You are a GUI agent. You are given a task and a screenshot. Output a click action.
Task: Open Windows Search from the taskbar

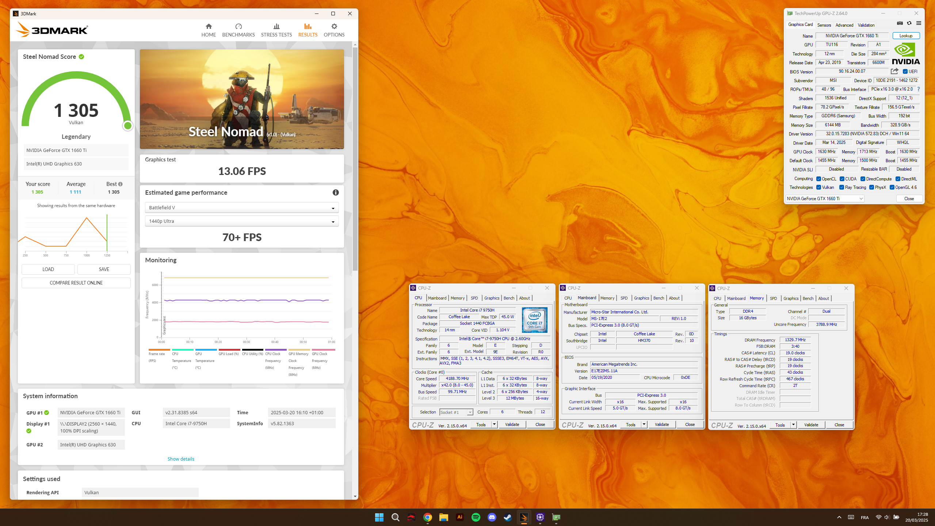coord(395,517)
